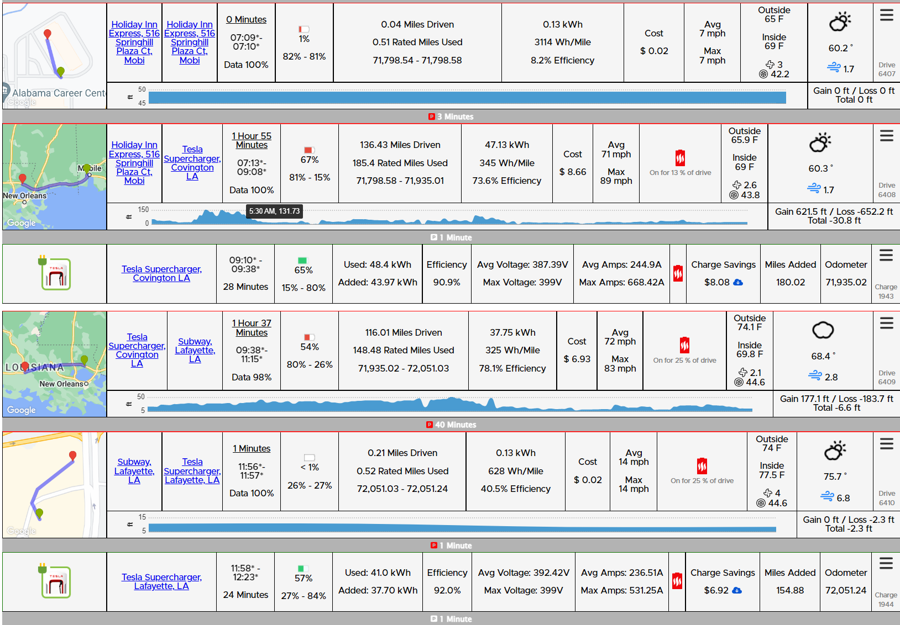Click 'Gain 621.5 ft / Loss -652.2 ft' text
The image size is (900, 625).
click(x=834, y=211)
